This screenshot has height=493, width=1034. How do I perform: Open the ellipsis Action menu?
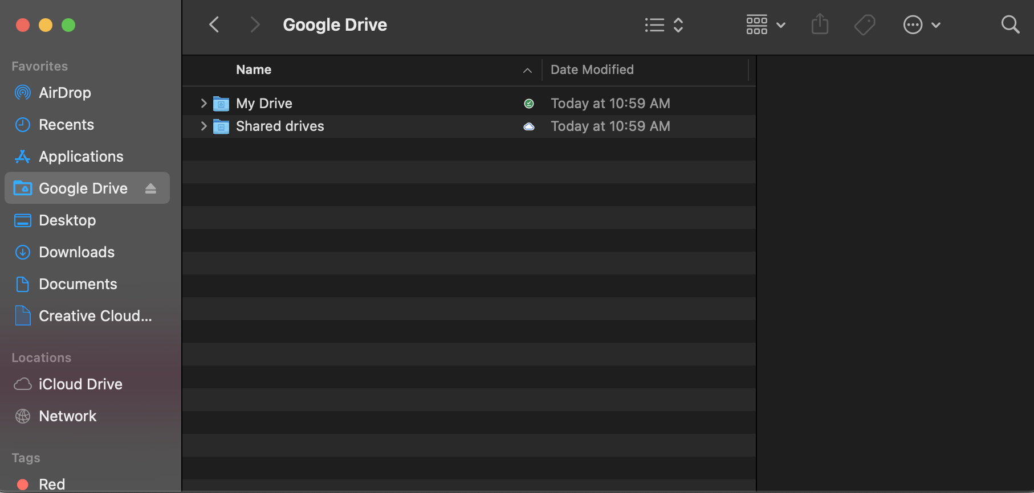[922, 24]
